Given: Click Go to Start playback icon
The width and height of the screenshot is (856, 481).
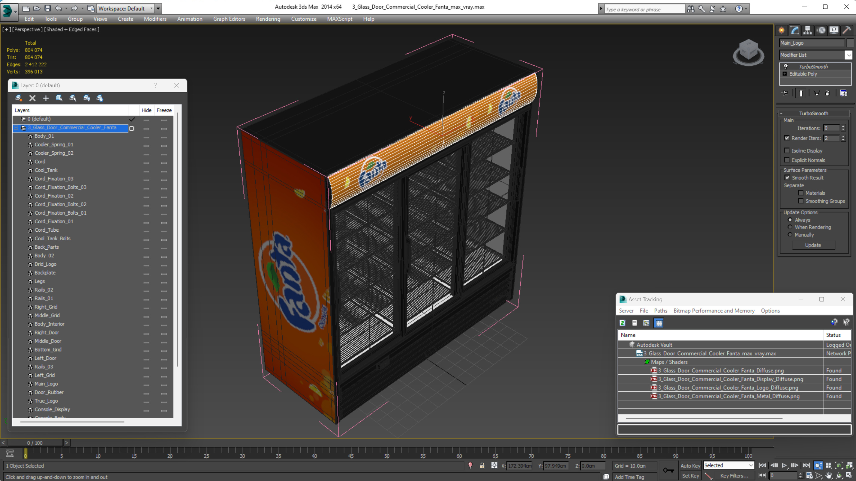Looking at the screenshot, I should point(762,465).
